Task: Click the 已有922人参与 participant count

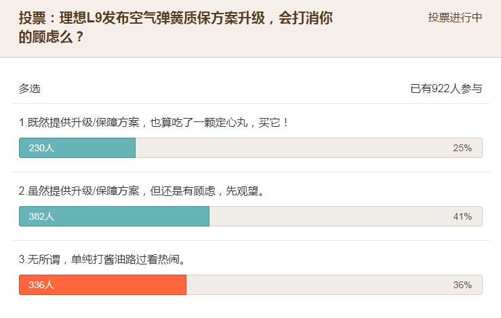Action: [446, 89]
